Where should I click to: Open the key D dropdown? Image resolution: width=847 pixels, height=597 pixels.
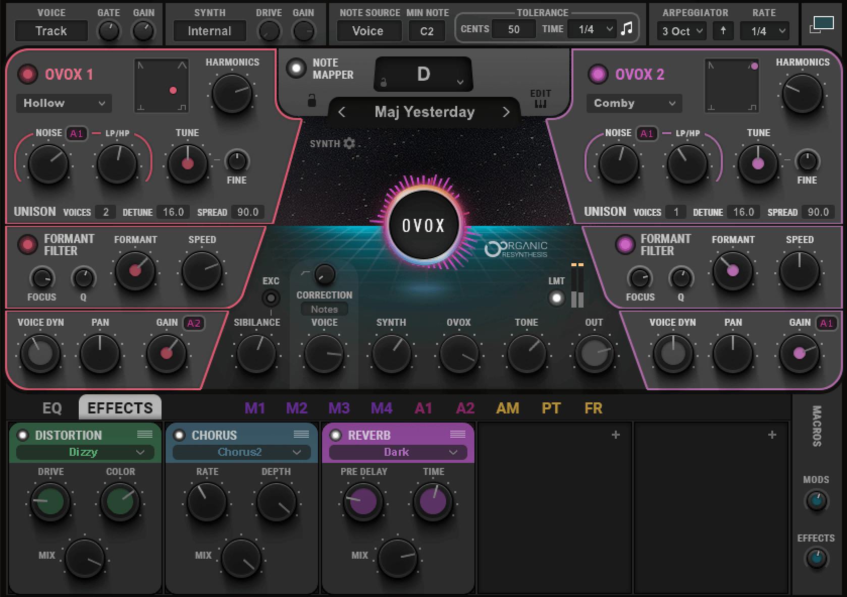click(423, 74)
